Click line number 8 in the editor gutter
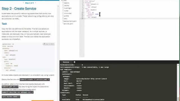Viewport: 180px width, 101px height. [x=82, y=10]
